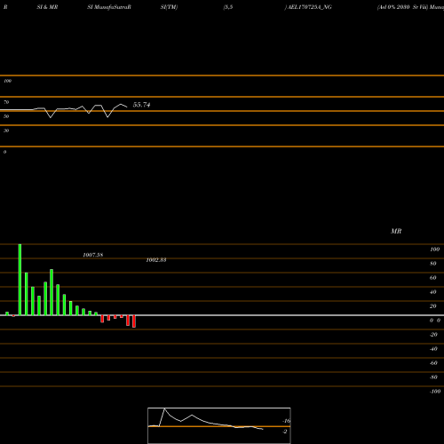444x444 pixels.
Task: Click the MR axis label -60
Action: tap(433, 363)
